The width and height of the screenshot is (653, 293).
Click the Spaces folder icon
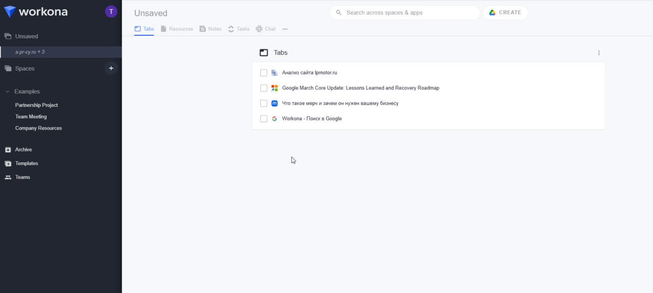click(x=8, y=68)
